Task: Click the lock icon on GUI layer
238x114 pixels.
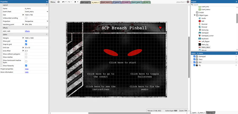Action: pyautogui.click(x=197, y=62)
